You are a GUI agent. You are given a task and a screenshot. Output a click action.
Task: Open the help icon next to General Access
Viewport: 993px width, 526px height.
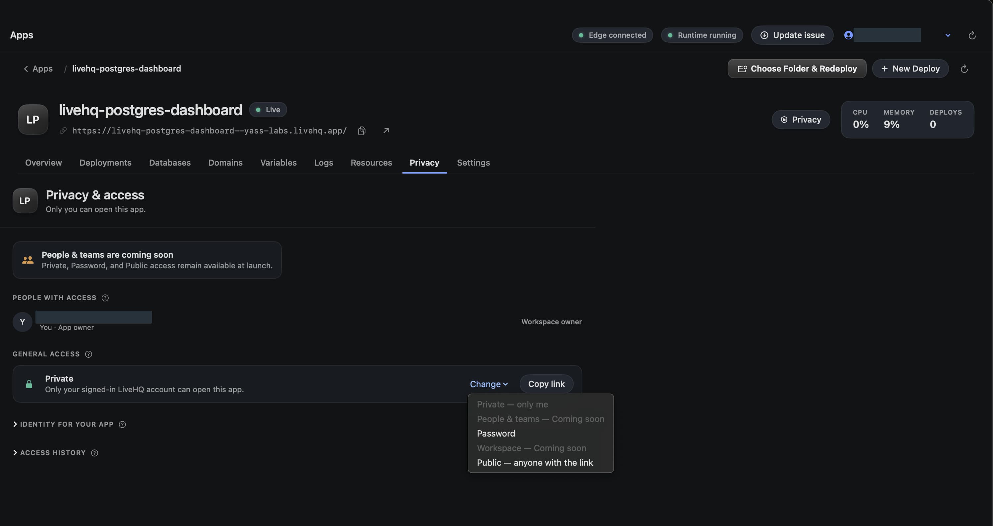tap(88, 354)
